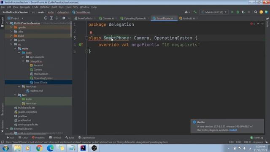
Task: Open Google Chrome from taskbar
Action: tap(39, 148)
